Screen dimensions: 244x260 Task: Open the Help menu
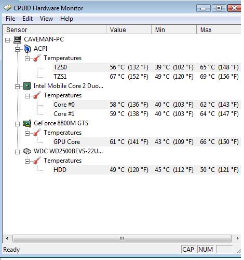click(x=66, y=19)
